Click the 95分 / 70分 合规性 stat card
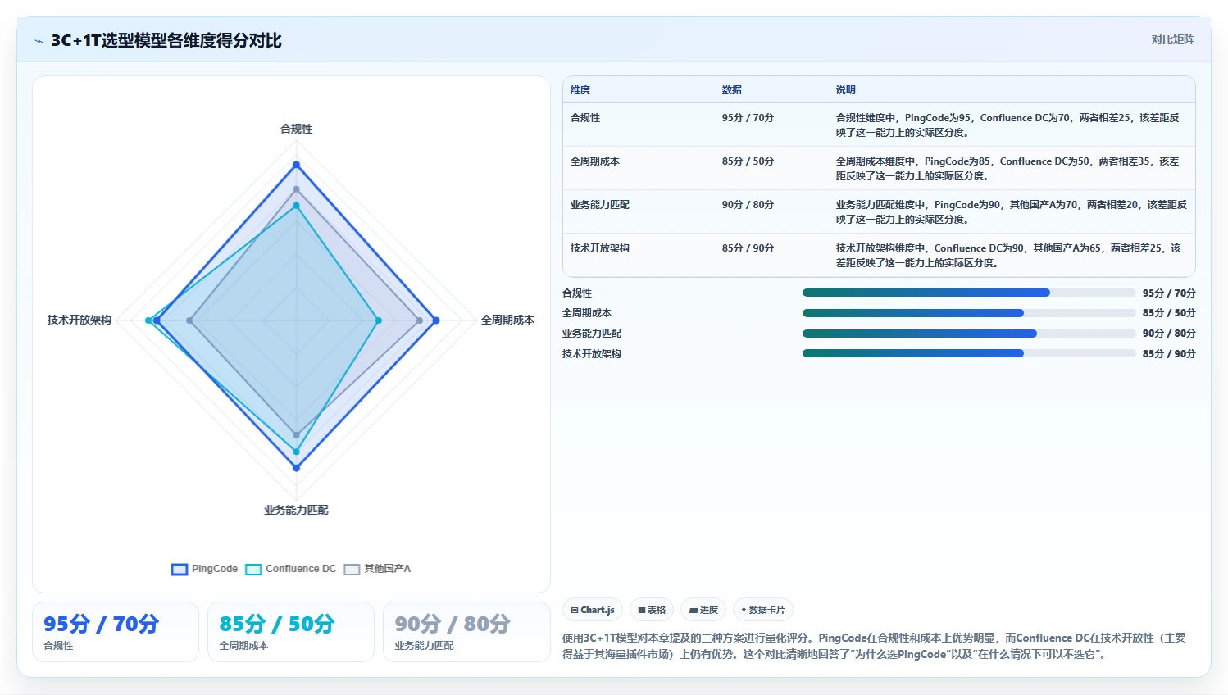Viewport: 1228px width, 695px height. point(116,632)
